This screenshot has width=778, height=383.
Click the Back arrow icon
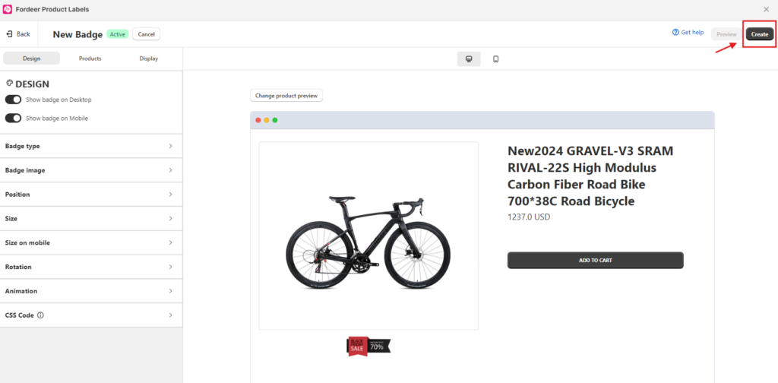click(9, 34)
